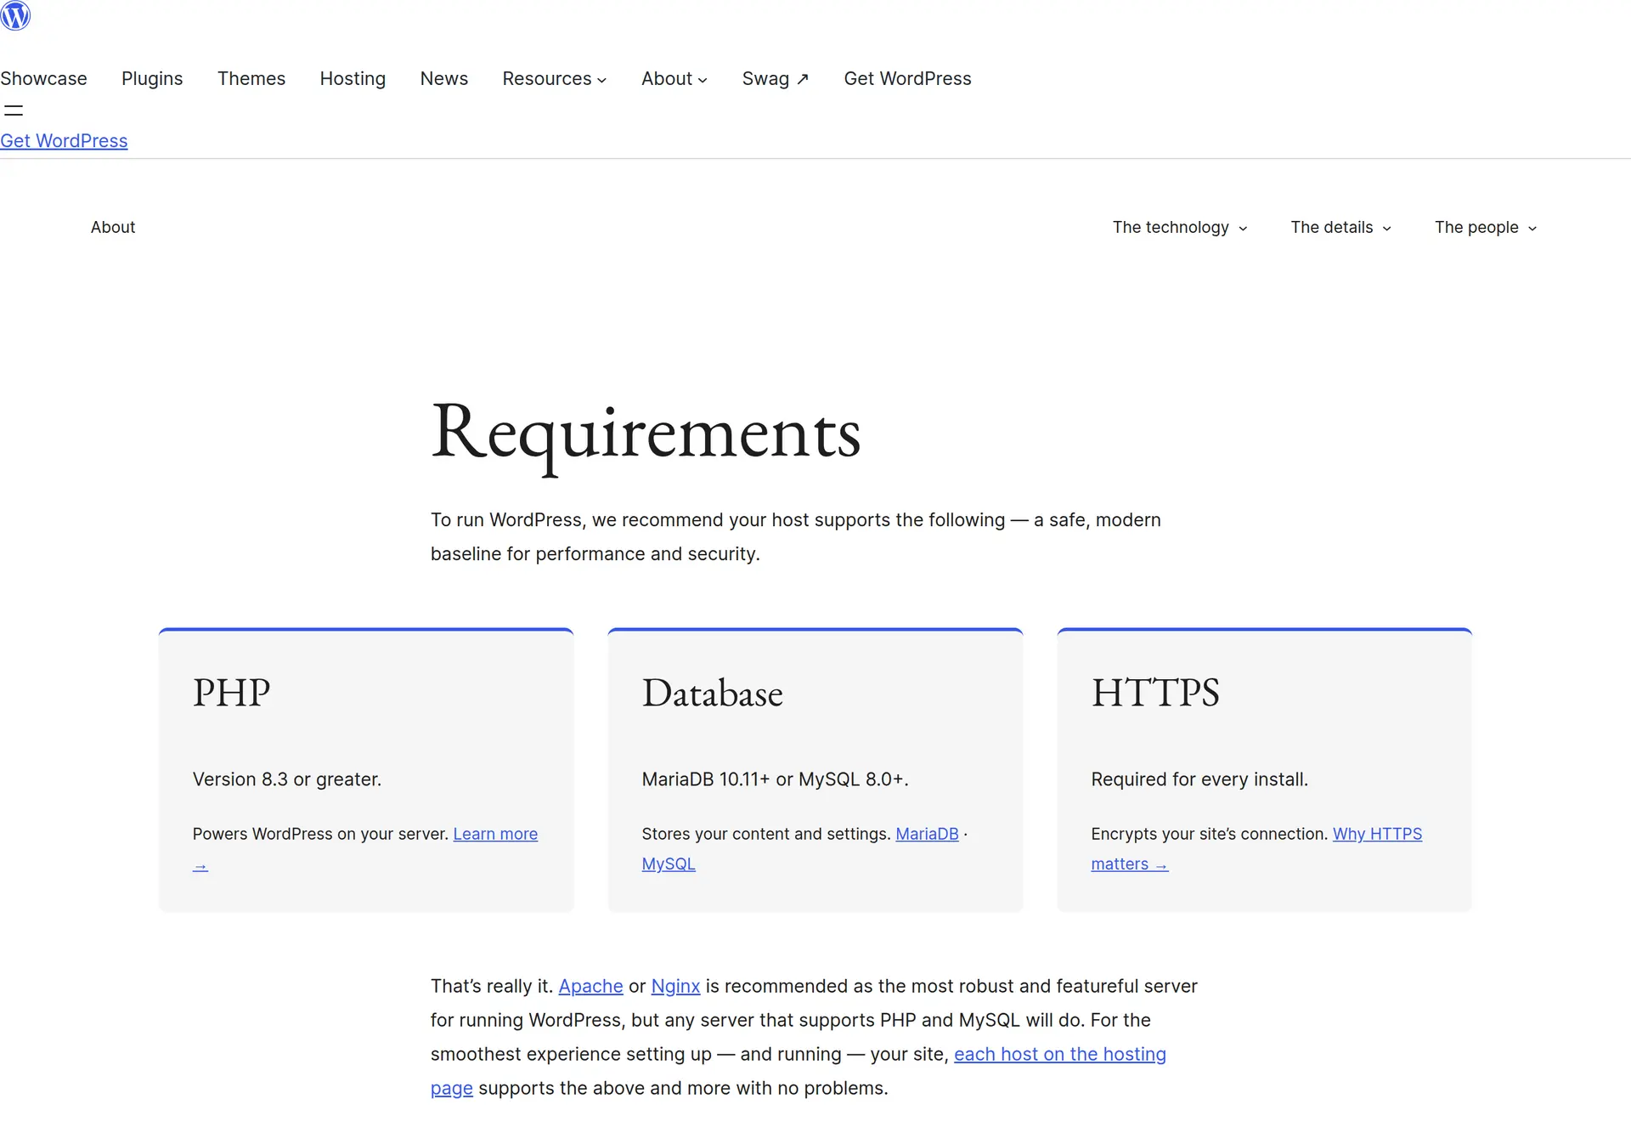Open the MySQL link in Database card

pyautogui.click(x=669, y=864)
